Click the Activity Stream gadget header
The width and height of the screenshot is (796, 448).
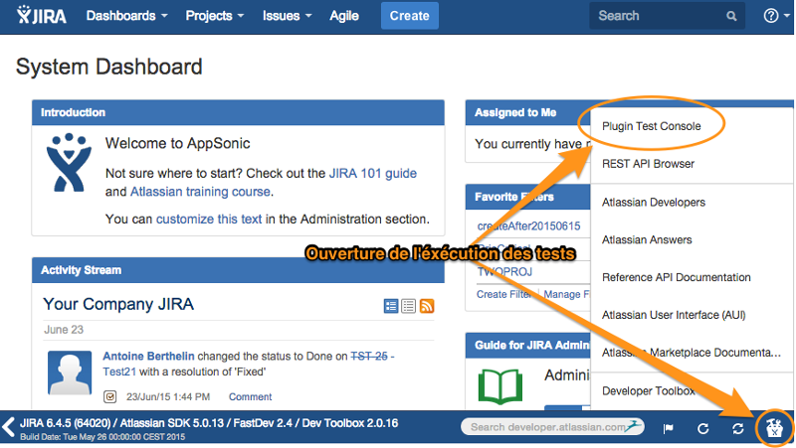(238, 270)
